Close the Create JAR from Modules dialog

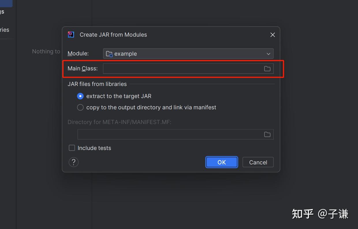tap(272, 35)
